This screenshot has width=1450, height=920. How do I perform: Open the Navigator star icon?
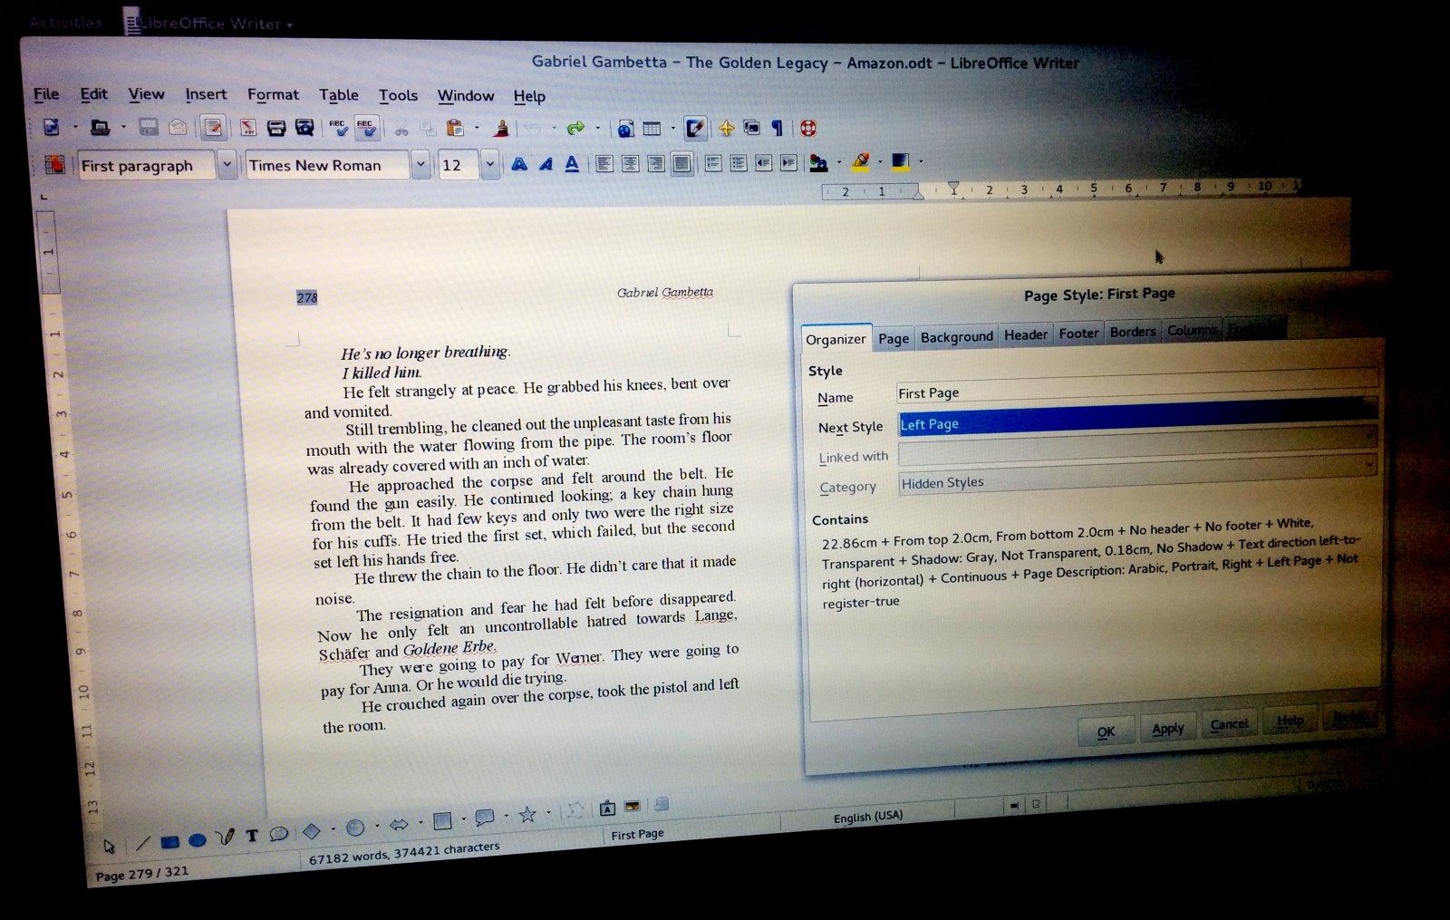coord(726,128)
